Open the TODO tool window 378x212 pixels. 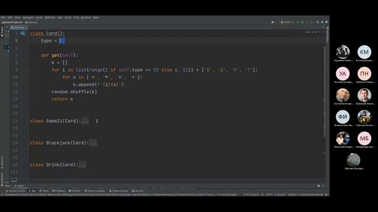pos(44,191)
